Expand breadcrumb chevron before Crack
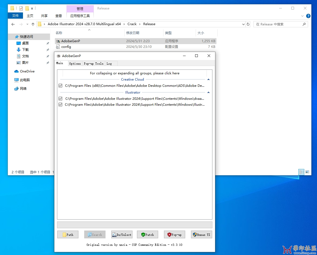 coord(124,24)
